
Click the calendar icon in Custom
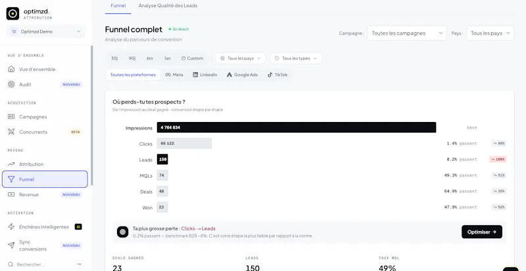tap(183, 58)
